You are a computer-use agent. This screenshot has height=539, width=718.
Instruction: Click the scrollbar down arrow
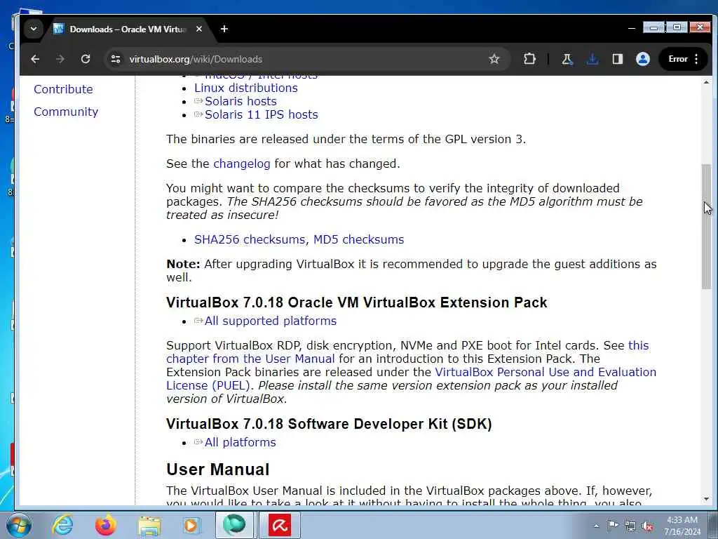706,499
